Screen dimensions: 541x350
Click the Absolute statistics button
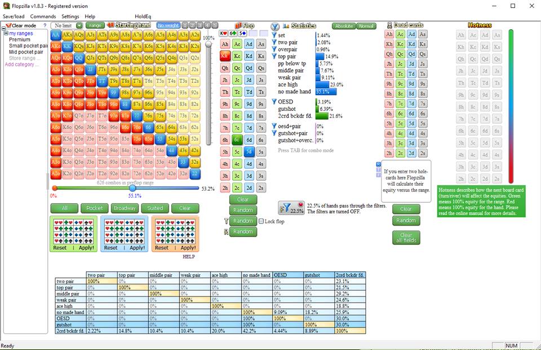[344, 26]
